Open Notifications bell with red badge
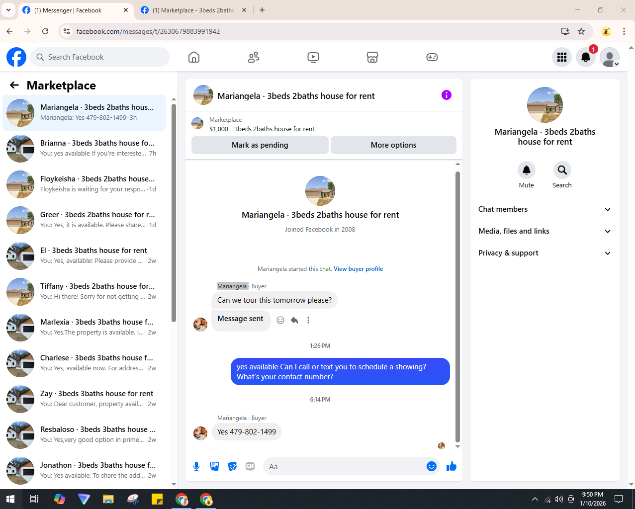Image resolution: width=635 pixels, height=509 pixels. tap(586, 57)
